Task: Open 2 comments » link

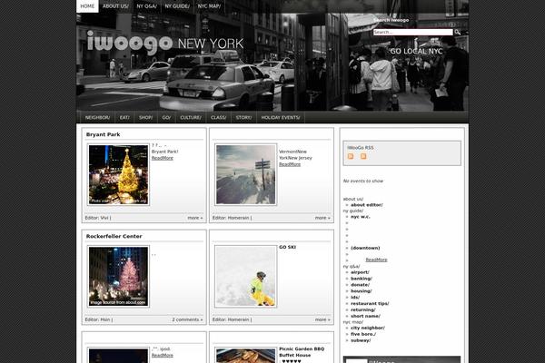Action: coord(187,319)
